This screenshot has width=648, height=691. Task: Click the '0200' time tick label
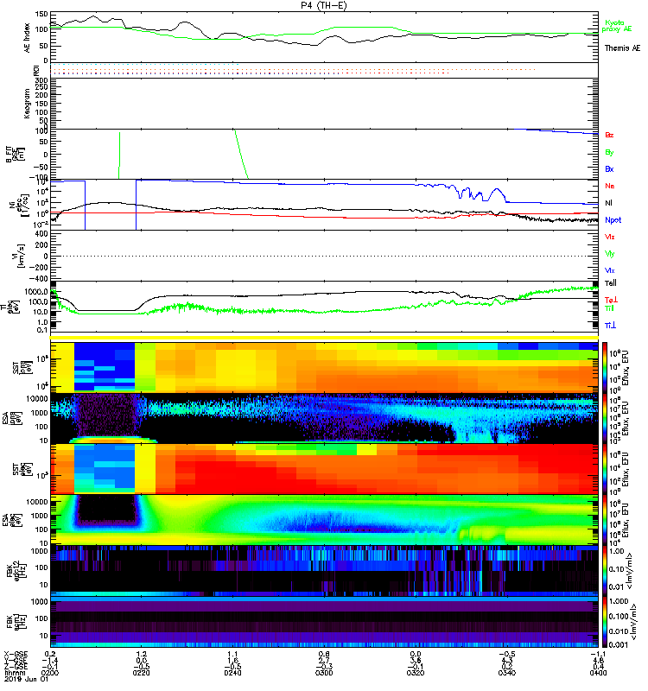(50, 673)
